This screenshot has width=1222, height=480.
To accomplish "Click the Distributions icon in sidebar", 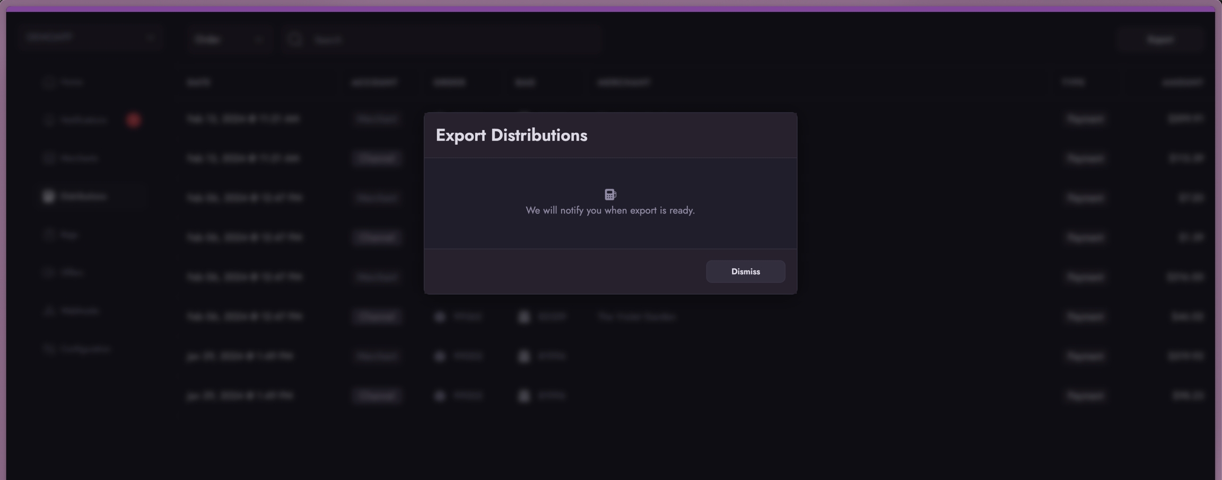I will click(x=49, y=197).
